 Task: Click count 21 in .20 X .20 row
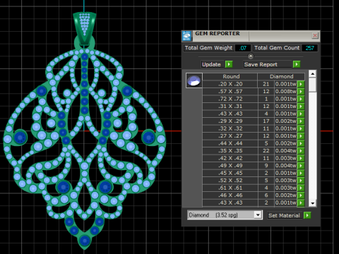(x=266, y=84)
